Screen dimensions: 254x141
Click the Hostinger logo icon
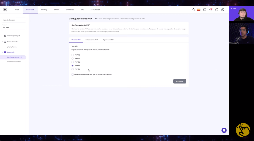(5, 10)
